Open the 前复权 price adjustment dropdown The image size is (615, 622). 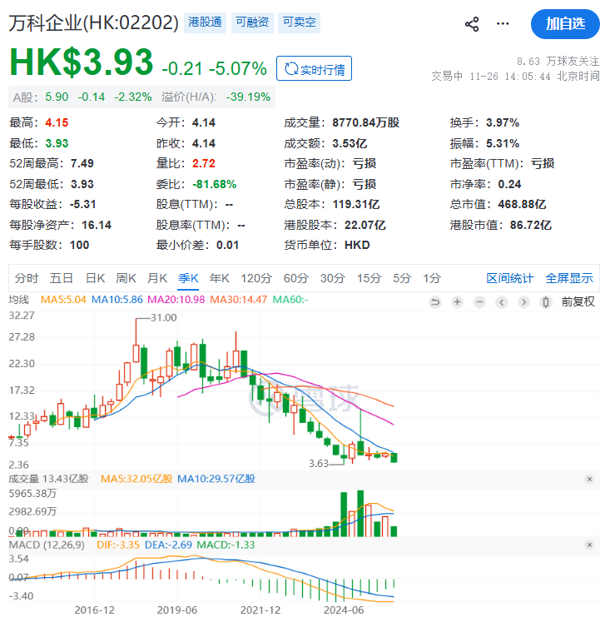(578, 301)
